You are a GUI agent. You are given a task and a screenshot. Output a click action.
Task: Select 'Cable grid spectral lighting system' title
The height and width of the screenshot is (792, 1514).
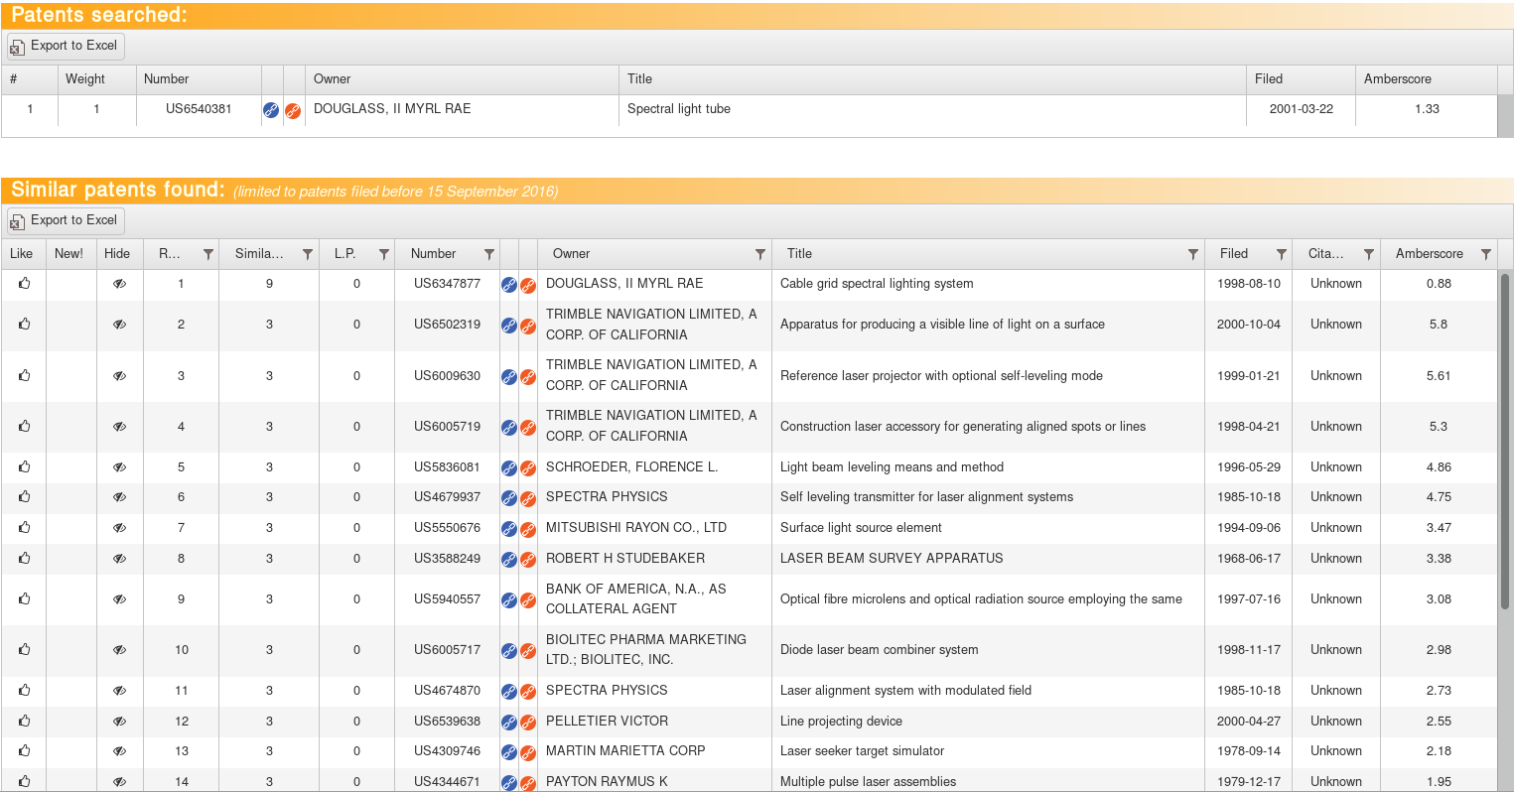tap(877, 284)
